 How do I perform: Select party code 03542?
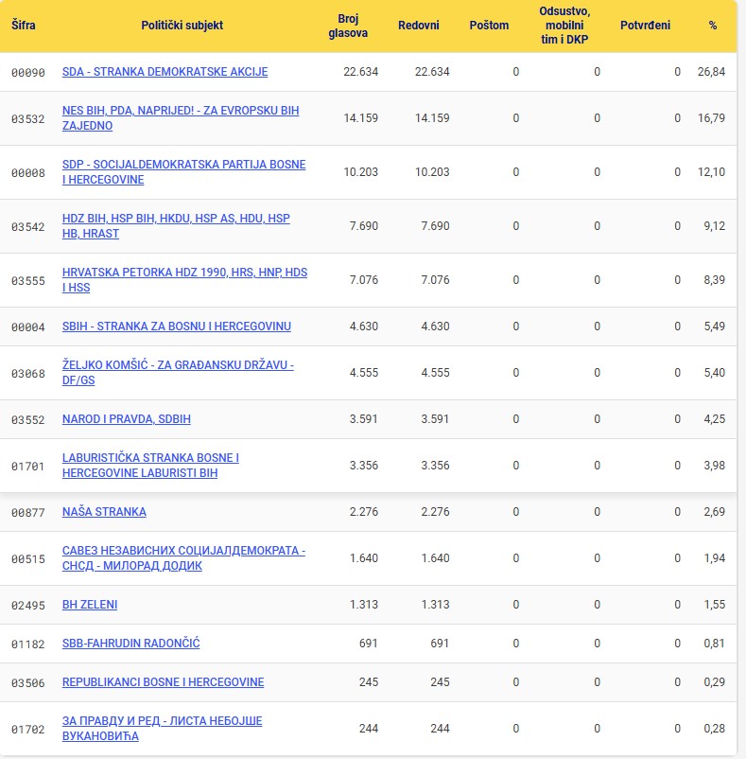tap(28, 227)
